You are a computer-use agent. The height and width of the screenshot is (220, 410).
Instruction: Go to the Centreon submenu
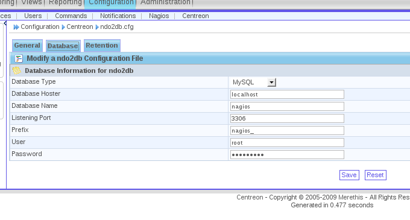(195, 16)
